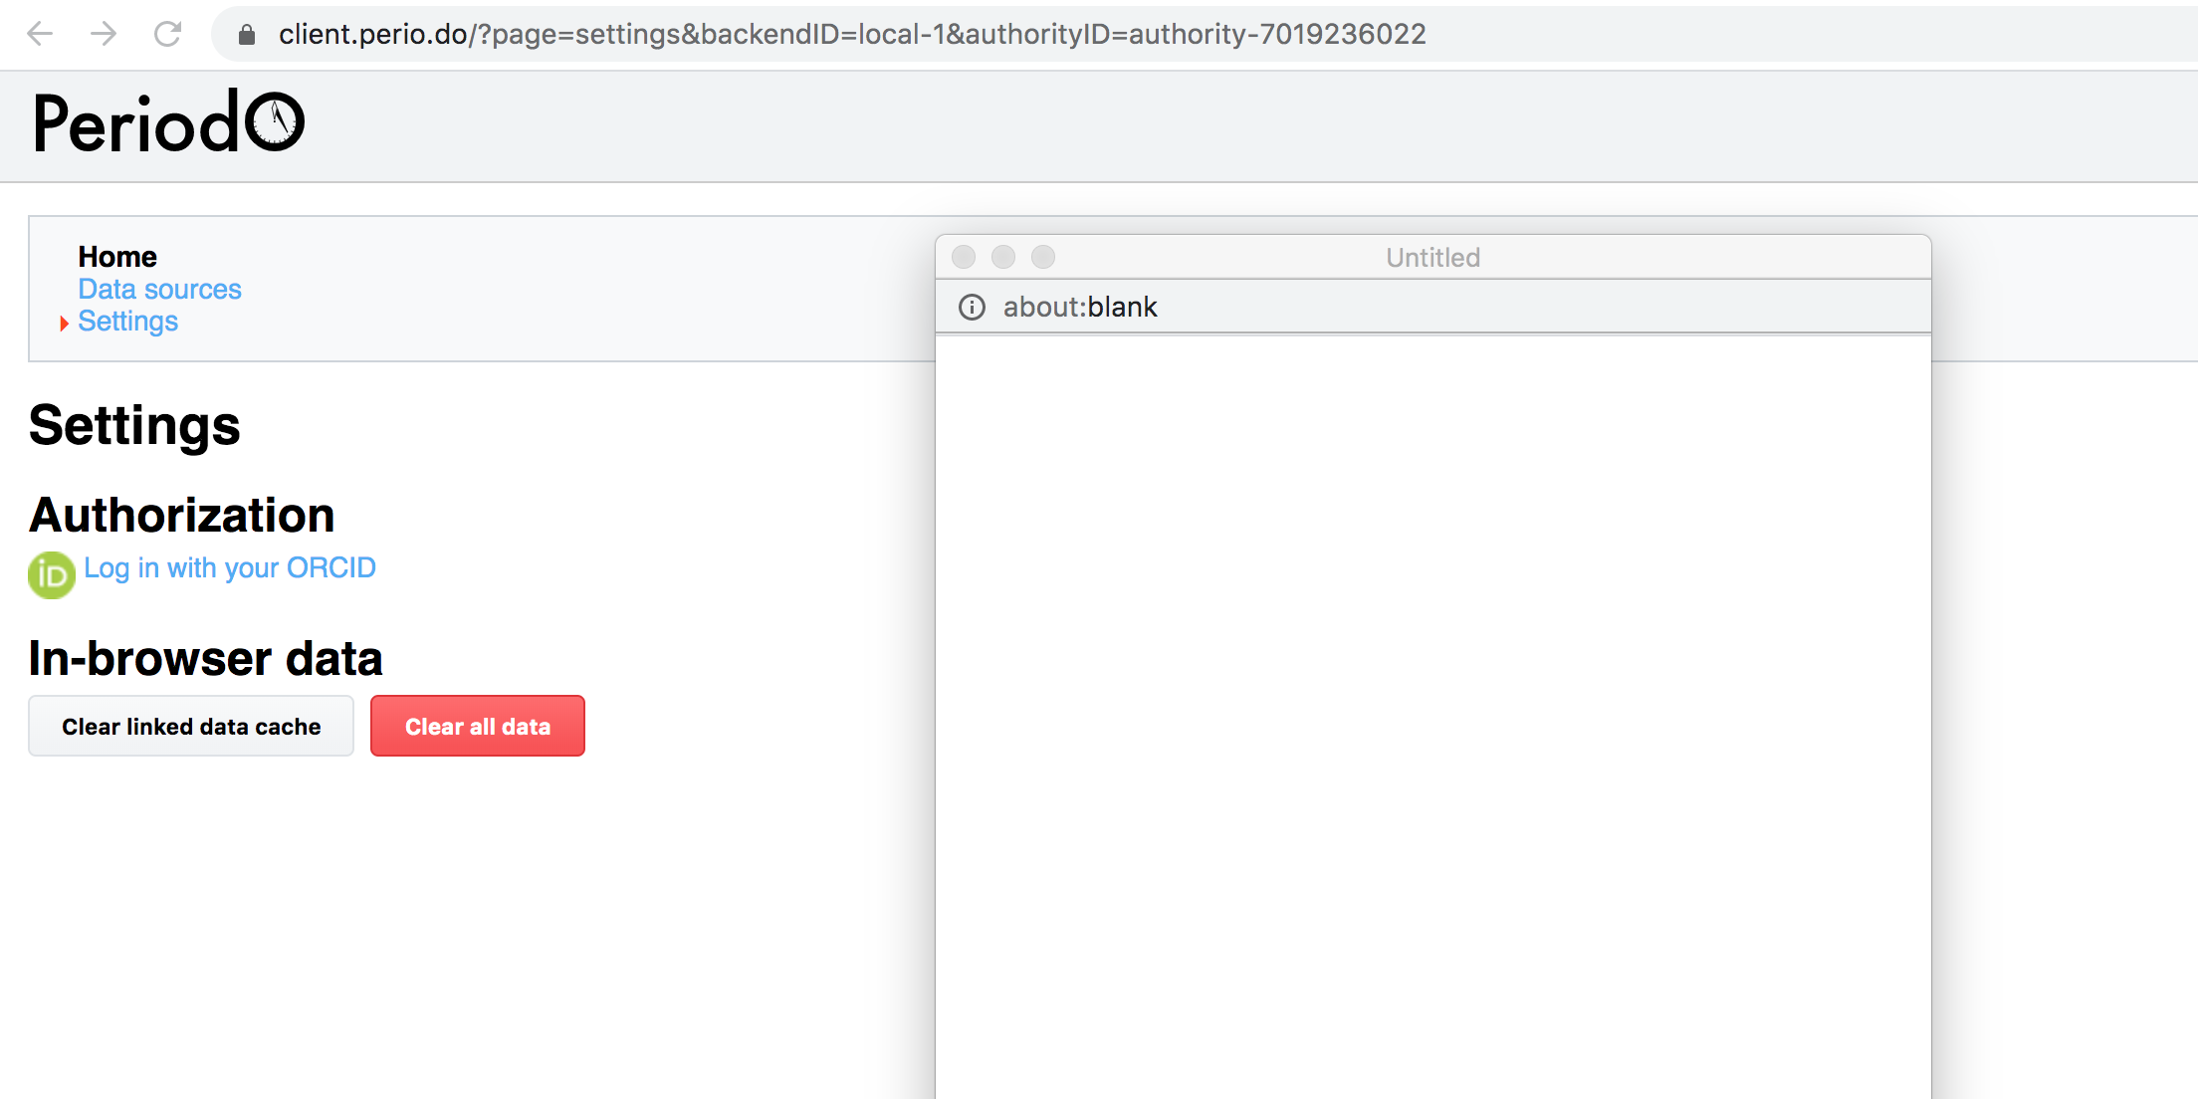Viewport: 2198px width, 1099px height.
Task: Log in with your ORCID
Action: 229,567
